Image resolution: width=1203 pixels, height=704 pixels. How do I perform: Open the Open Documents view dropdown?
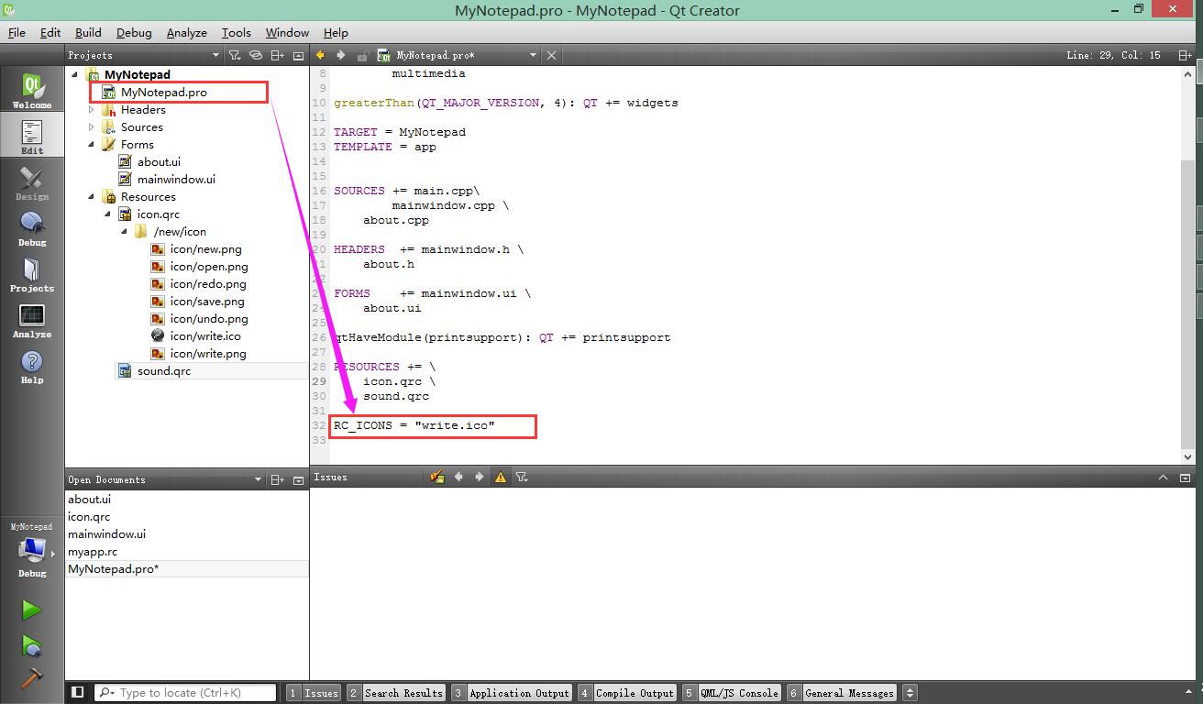tap(165, 479)
